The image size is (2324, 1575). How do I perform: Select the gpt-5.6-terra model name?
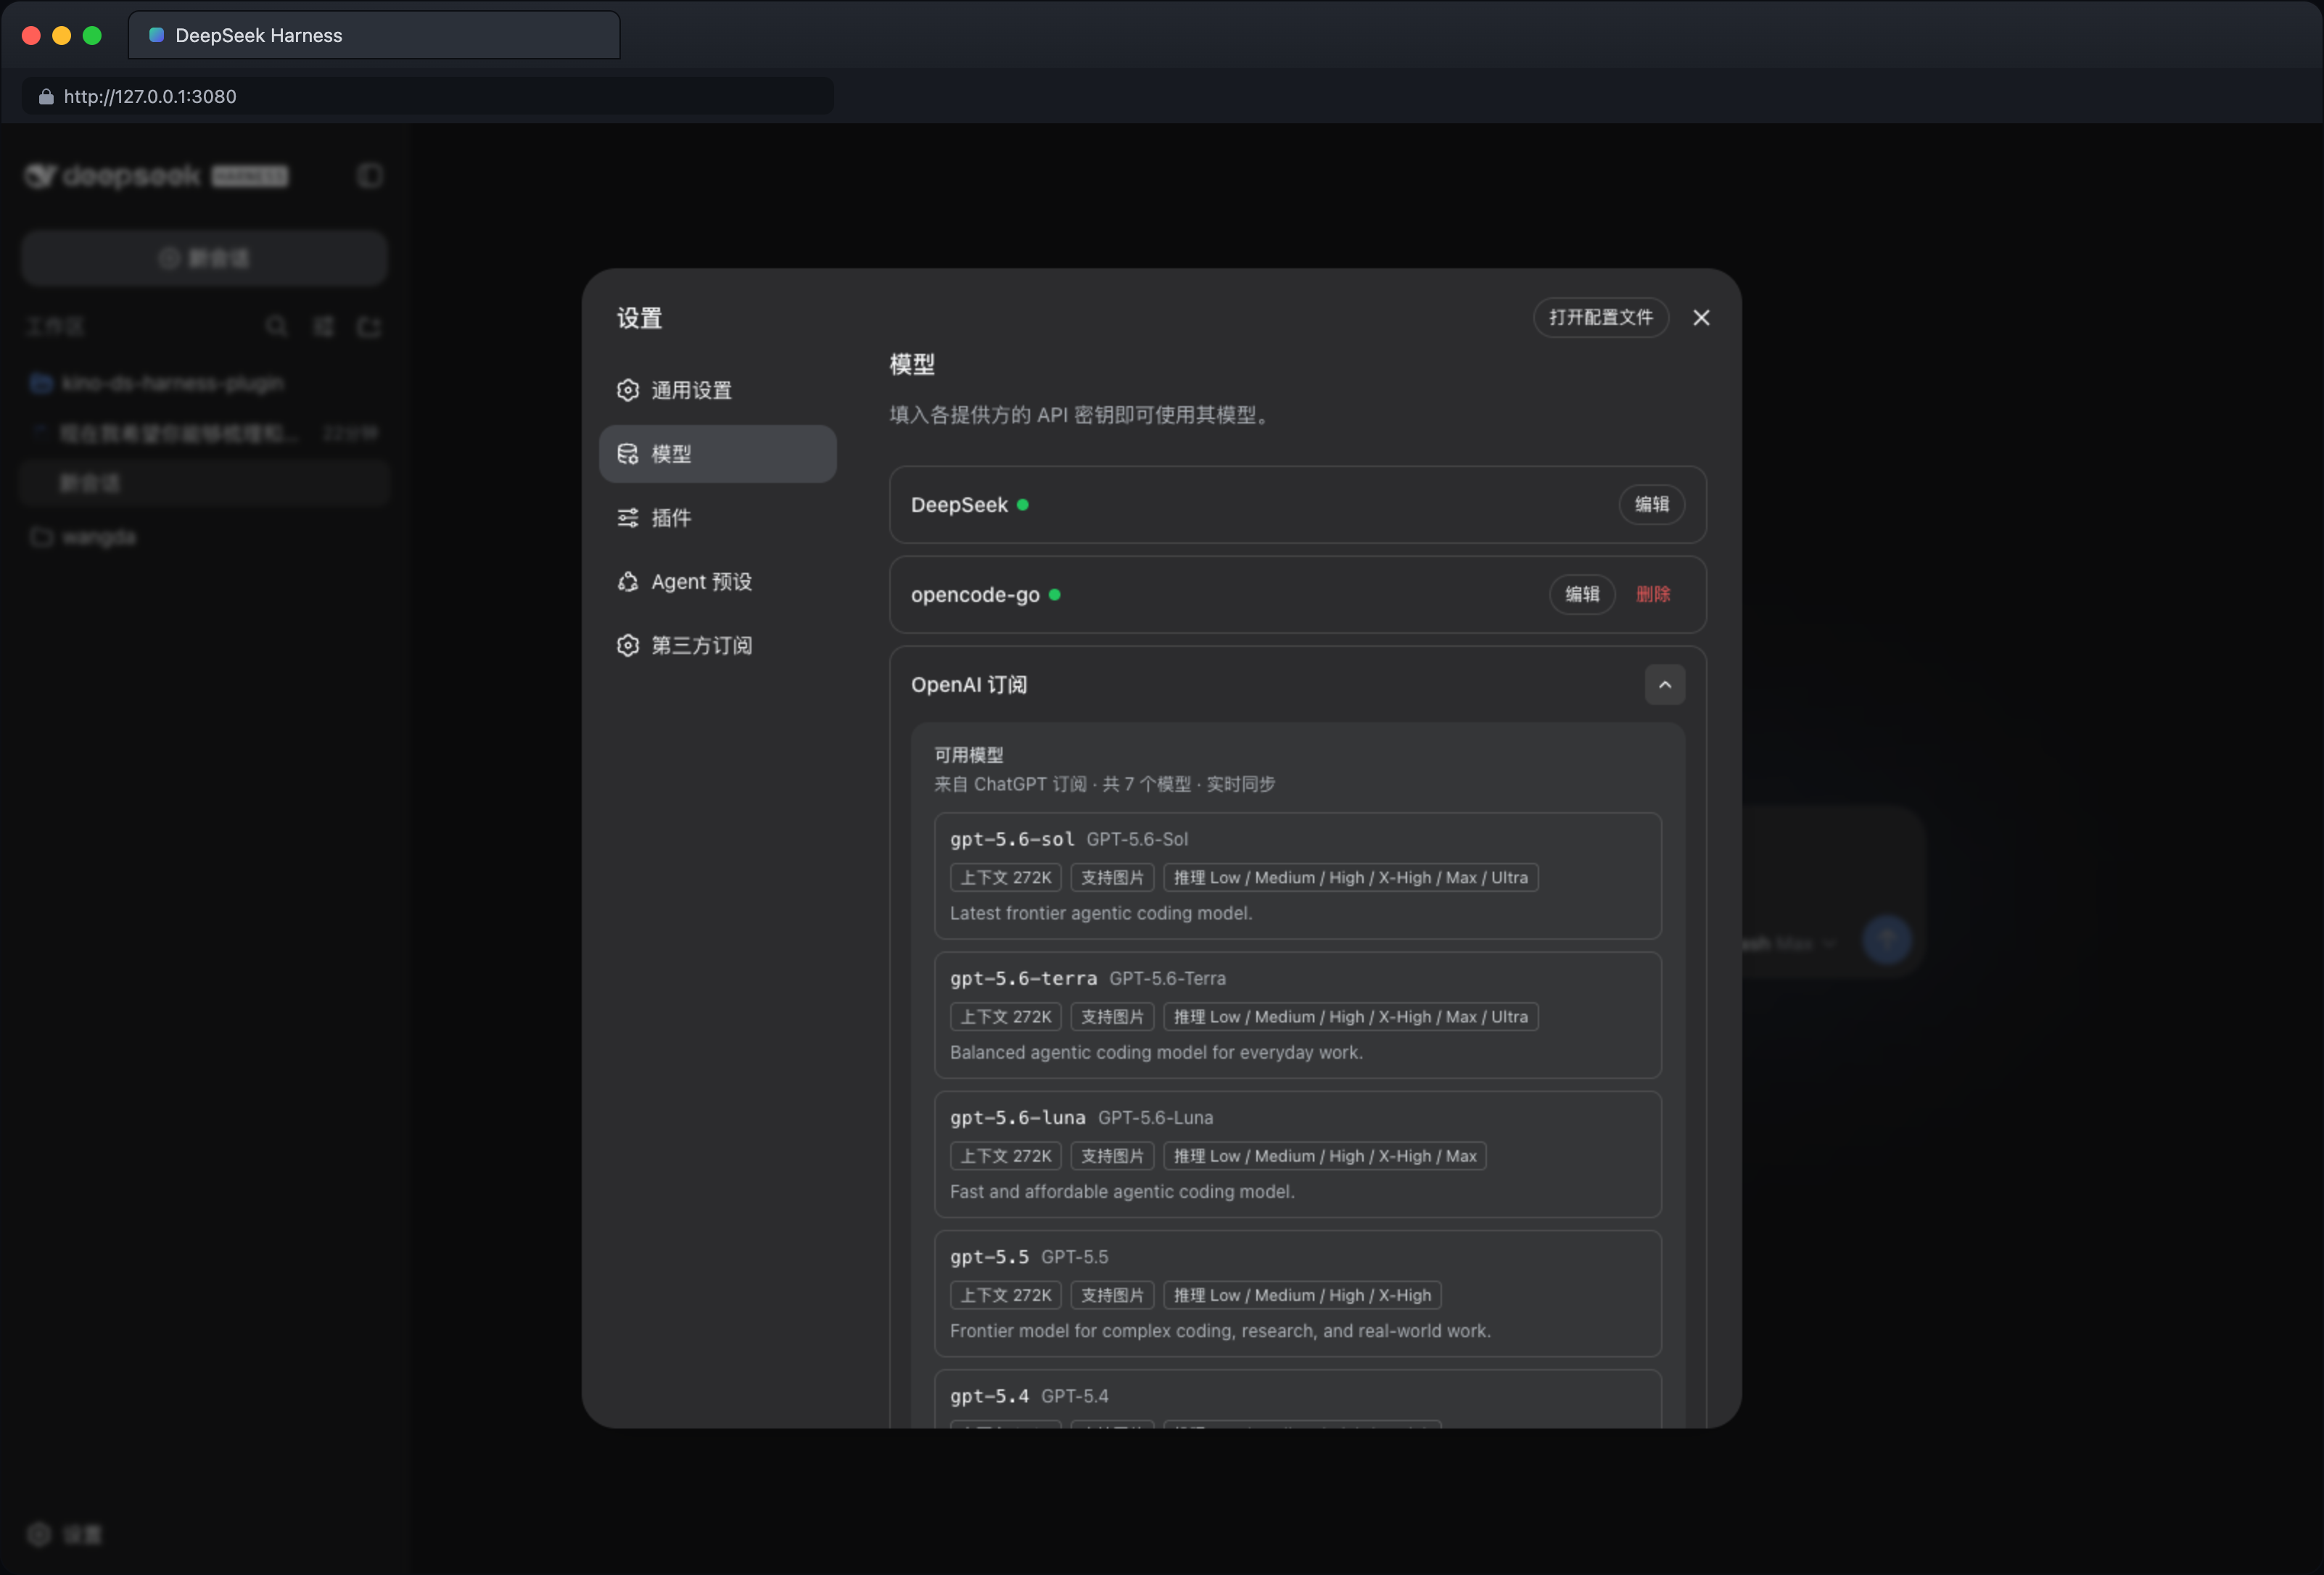[1023, 979]
